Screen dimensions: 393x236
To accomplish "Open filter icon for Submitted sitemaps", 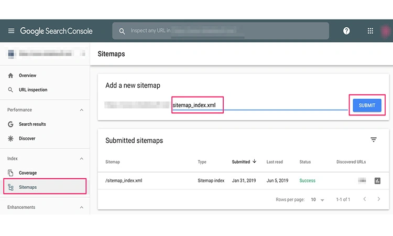I will [374, 140].
